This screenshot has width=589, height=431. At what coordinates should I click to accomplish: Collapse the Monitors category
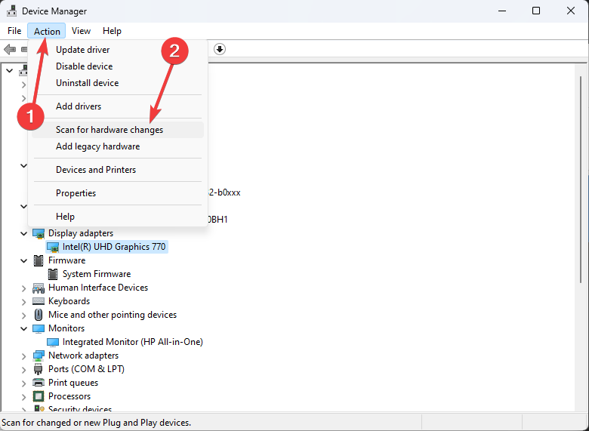23,328
